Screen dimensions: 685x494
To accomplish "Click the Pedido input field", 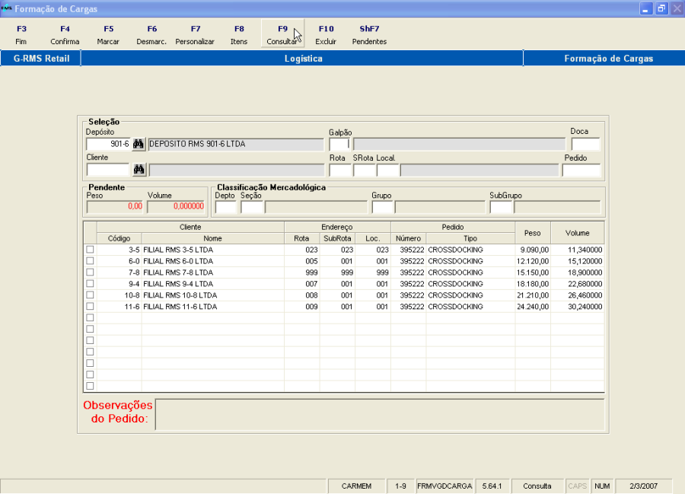I will pyautogui.click(x=581, y=170).
